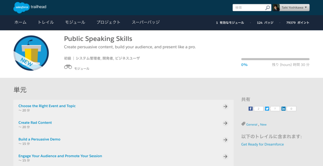Share on Facebook icon
This screenshot has height=166, width=323.
[250, 109]
